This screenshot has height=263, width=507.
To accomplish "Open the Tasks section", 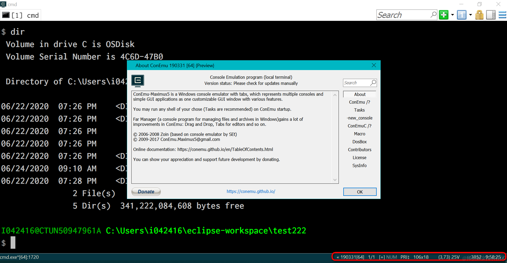I will 359,110.
